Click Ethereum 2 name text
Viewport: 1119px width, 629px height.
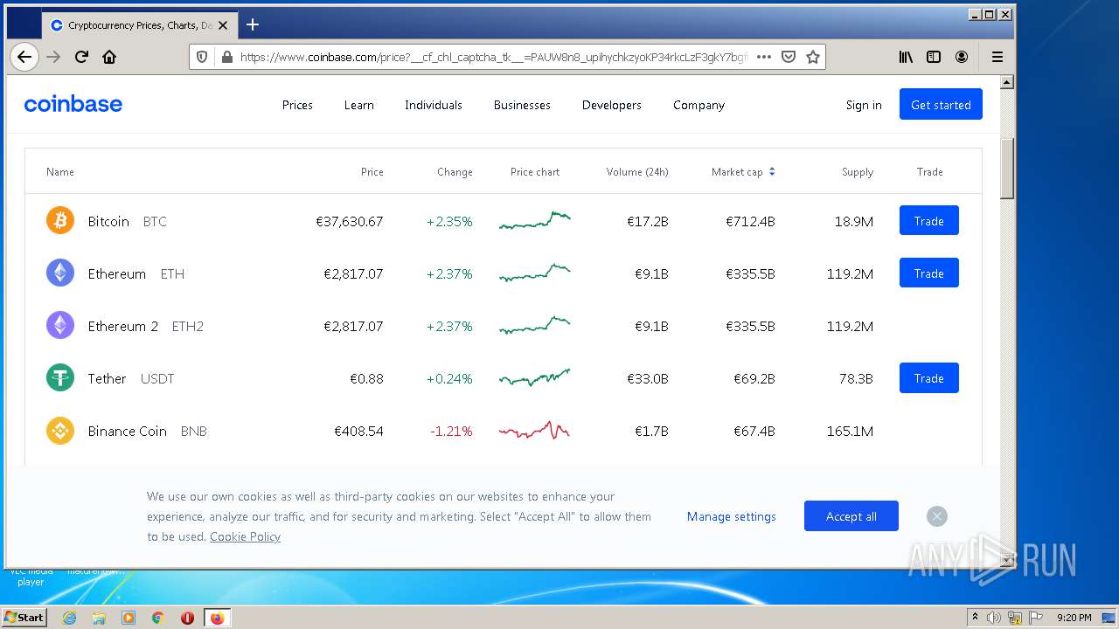123,327
